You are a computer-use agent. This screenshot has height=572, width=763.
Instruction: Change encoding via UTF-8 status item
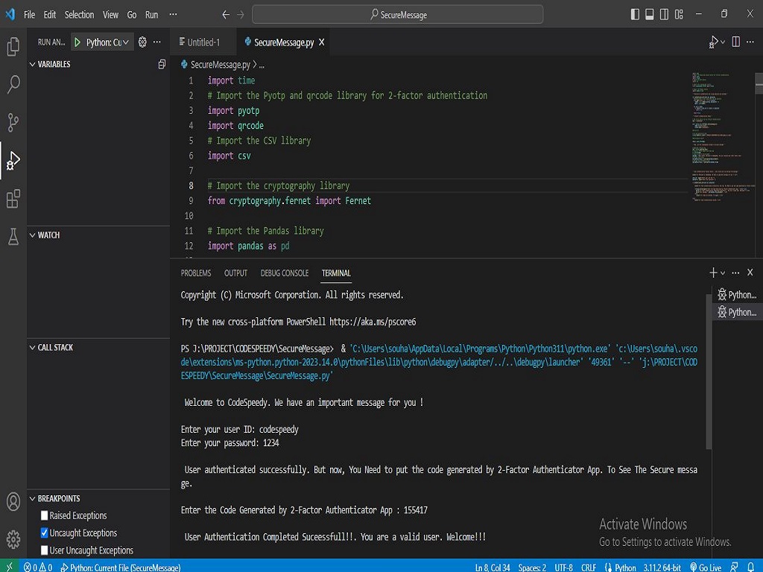click(564, 567)
